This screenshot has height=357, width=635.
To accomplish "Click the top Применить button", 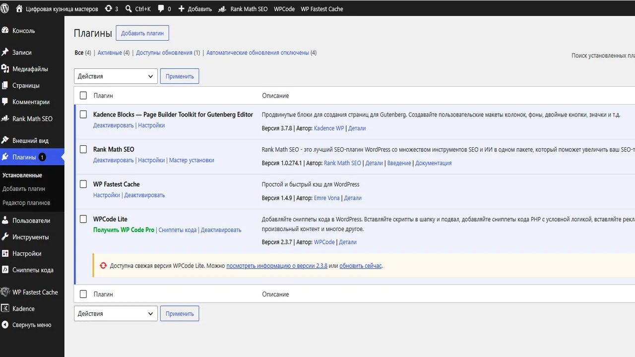I will tap(180, 76).
